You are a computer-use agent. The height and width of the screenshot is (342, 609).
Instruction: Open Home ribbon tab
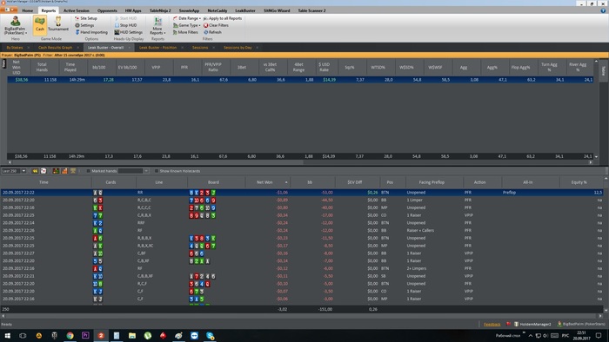(x=27, y=10)
